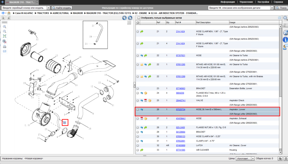Viewport: 288px width, 164px height.
Task: Toggle add circle for BRACKET 87746903
Action: point(138,89)
